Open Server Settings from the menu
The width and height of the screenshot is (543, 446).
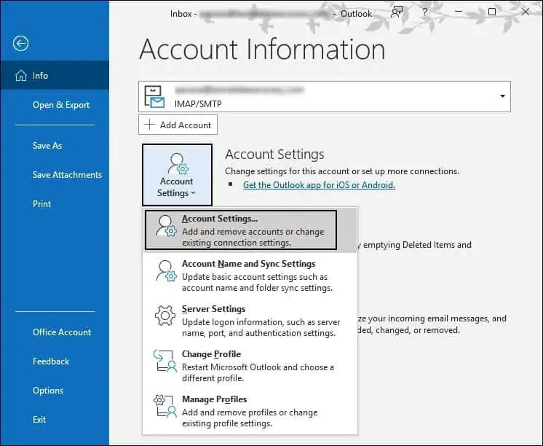[x=250, y=320]
